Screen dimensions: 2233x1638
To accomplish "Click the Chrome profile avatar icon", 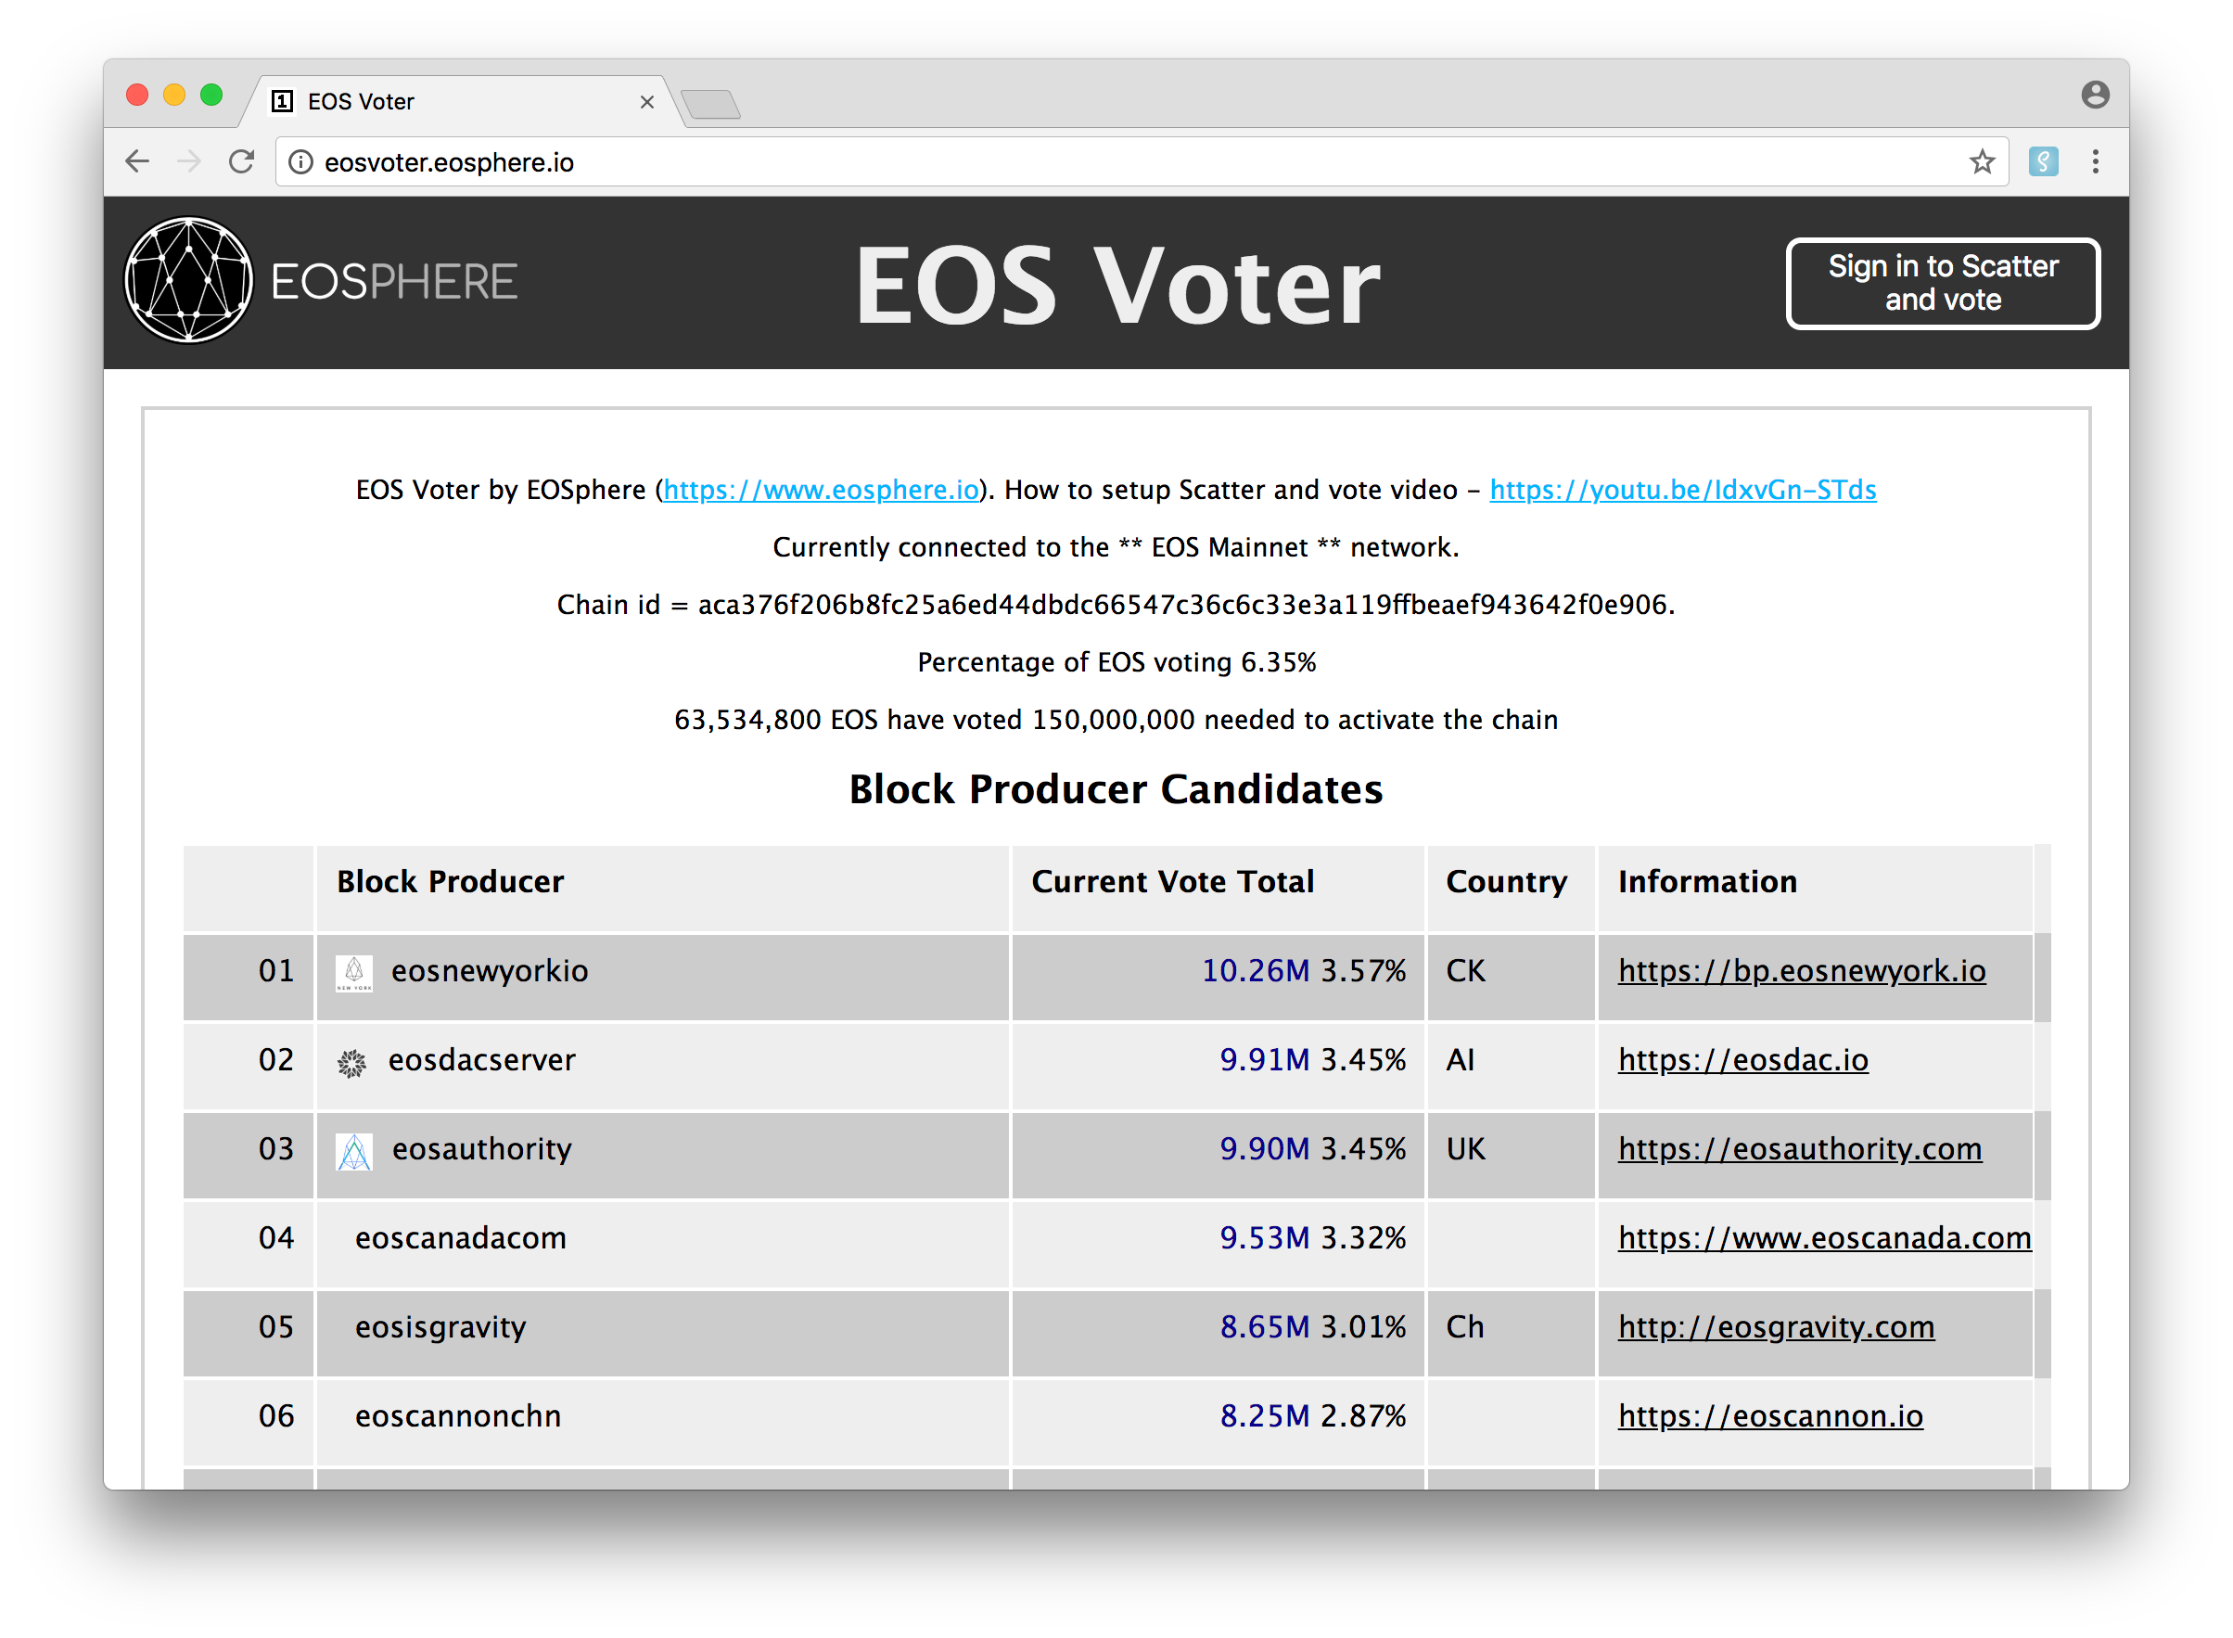I will tap(2094, 96).
